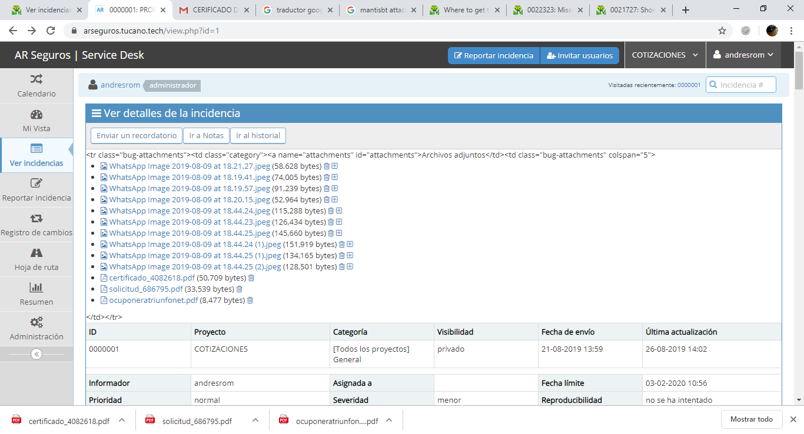
Task: Switch to the traductor Google tab
Action: pos(298,10)
